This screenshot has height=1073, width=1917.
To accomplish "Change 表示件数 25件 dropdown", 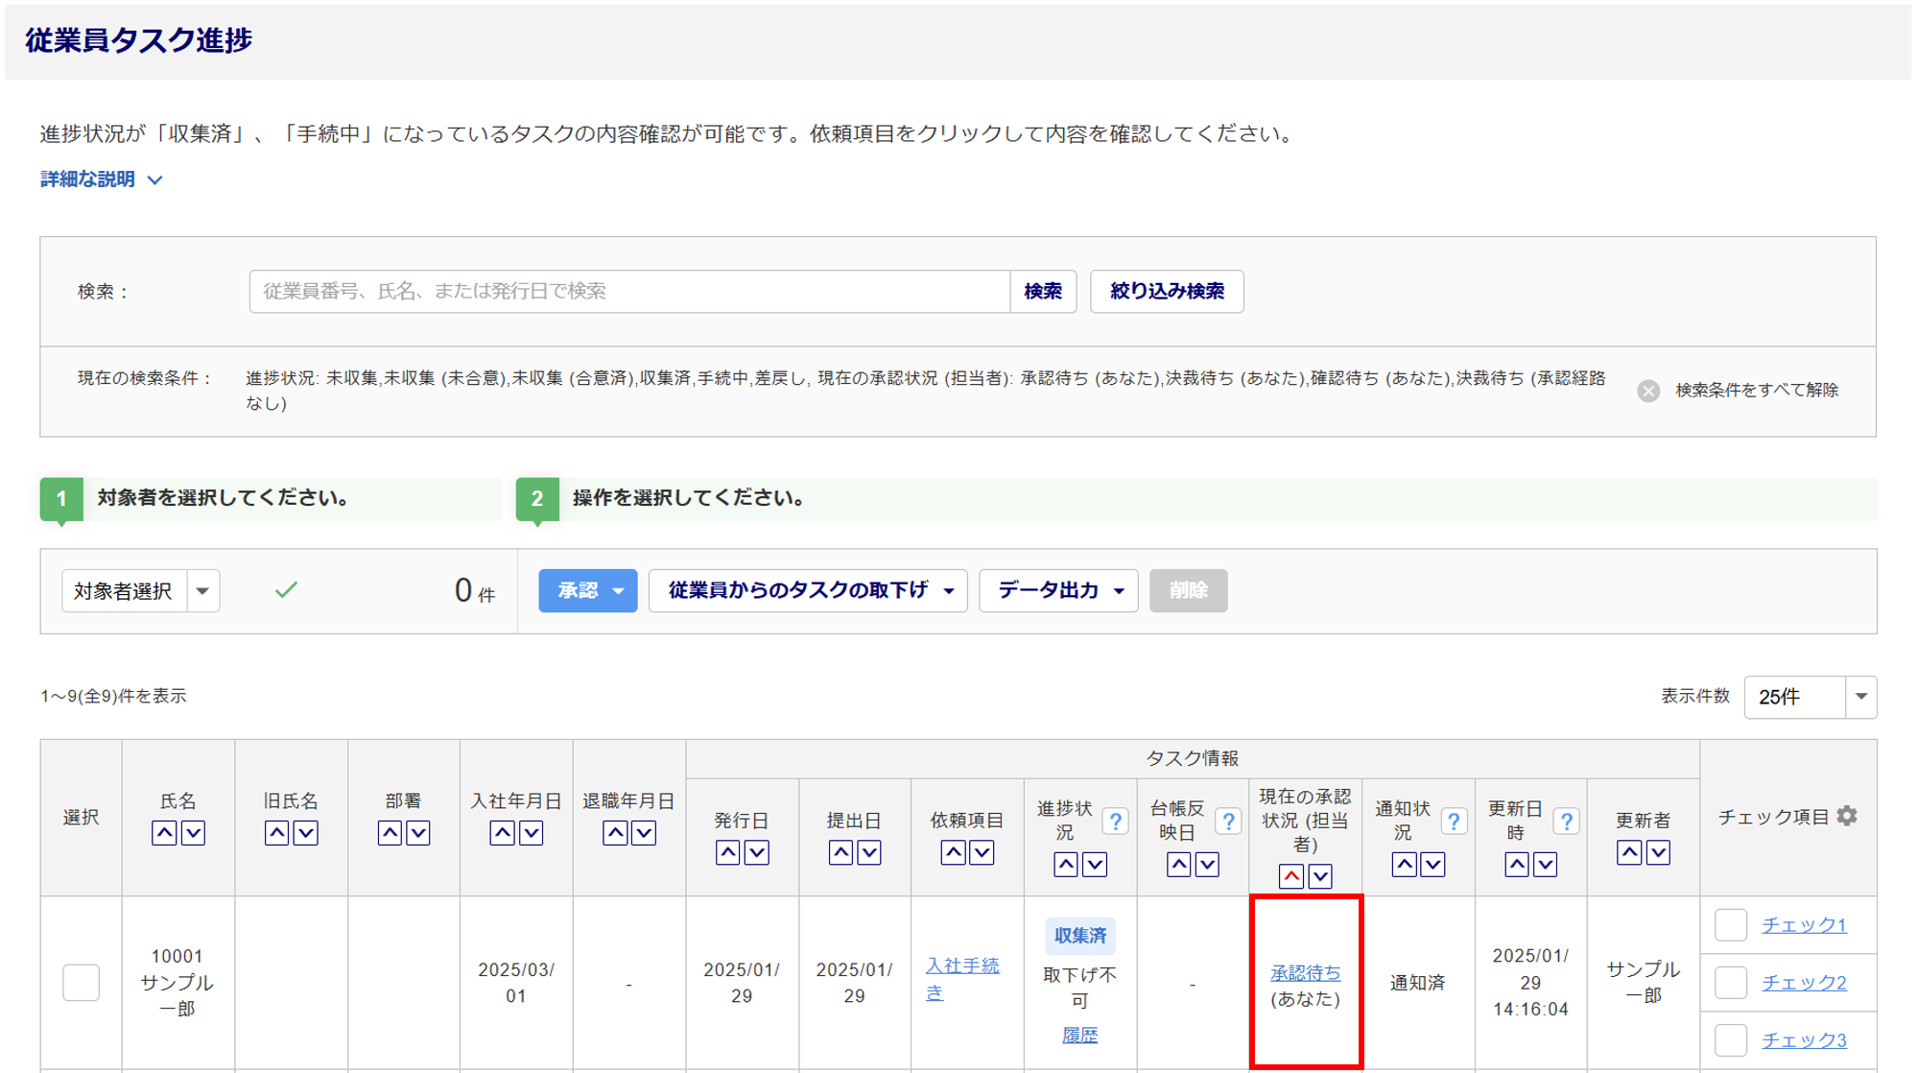I will pos(1810,697).
